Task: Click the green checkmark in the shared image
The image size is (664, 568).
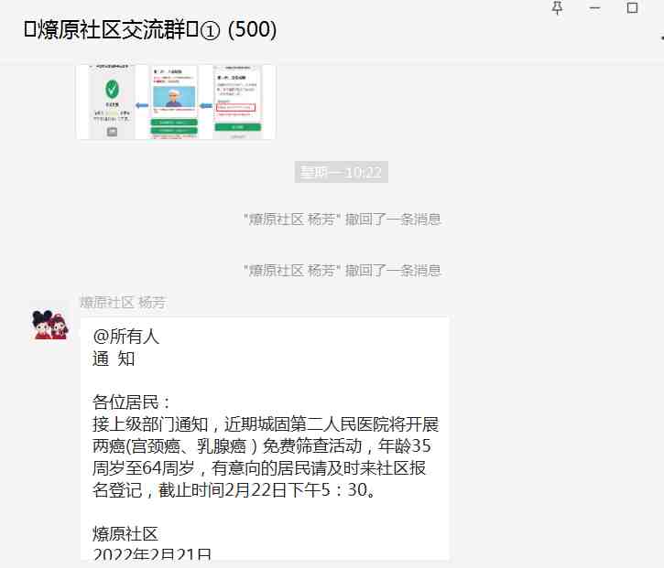Action: [x=112, y=90]
